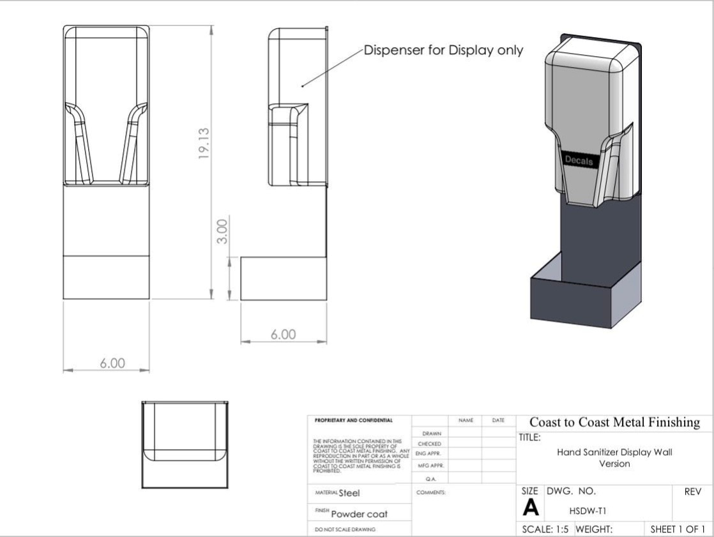Image resolution: width=714 pixels, height=537 pixels.
Task: Click the large sheet size letter A
Action: 531,507
